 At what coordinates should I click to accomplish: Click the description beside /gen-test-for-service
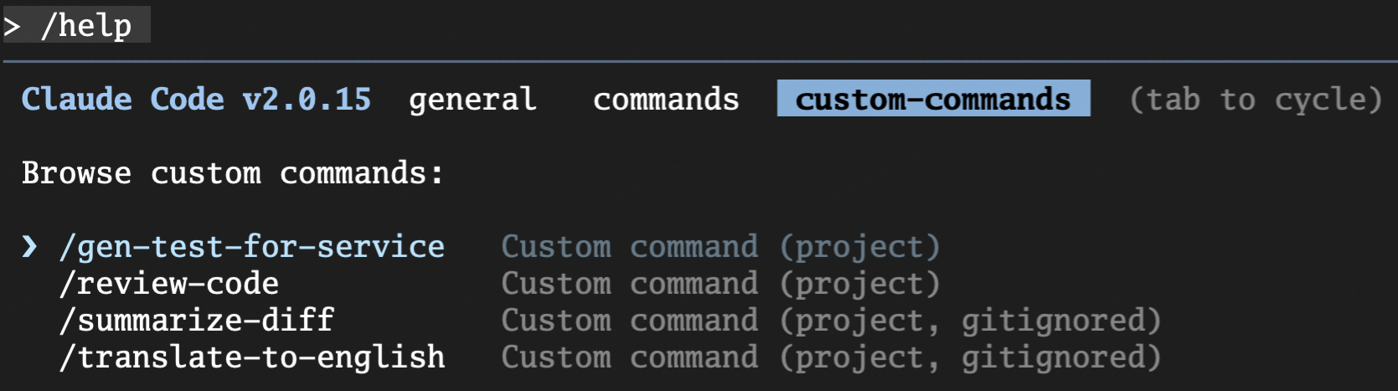[x=720, y=246]
